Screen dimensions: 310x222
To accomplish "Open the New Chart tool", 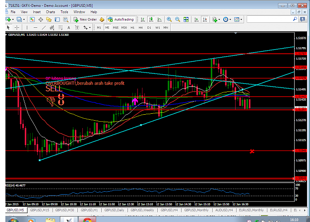I will point(8,19).
